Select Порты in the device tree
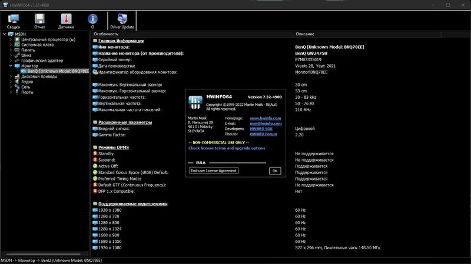 coord(27,92)
